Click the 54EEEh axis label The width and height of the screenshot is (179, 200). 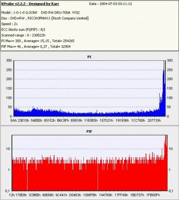click(36, 120)
